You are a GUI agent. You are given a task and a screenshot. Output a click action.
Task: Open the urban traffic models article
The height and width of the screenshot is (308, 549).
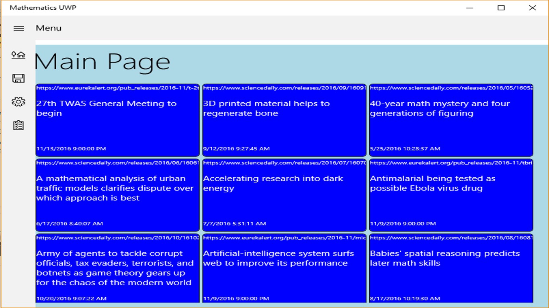tap(117, 195)
